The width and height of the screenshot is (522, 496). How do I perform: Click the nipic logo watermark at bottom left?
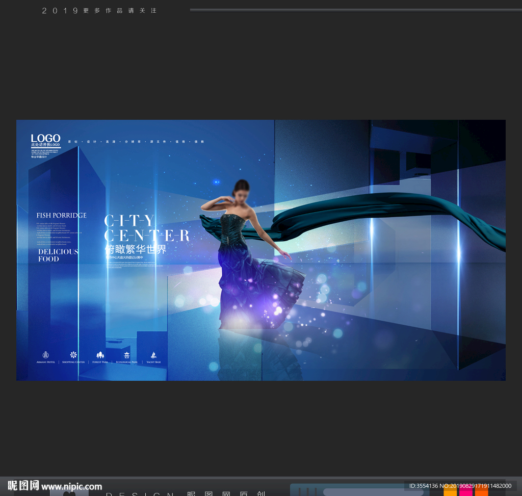23,485
